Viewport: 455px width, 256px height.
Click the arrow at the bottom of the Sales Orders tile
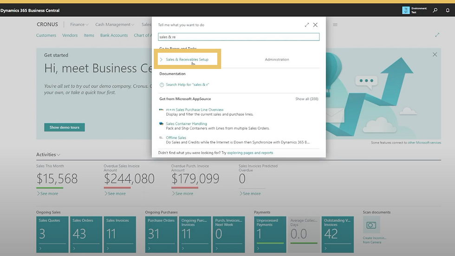74,249
